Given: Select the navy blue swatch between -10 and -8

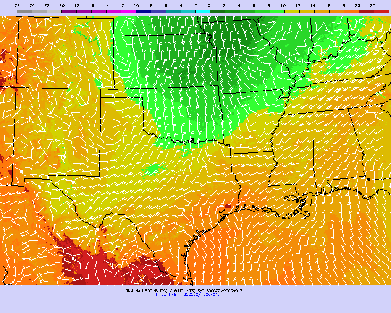Looking at the screenshot, I should click(144, 11).
